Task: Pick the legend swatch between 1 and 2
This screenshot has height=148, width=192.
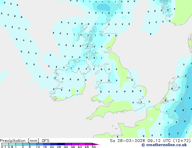Action: coord(19,144)
